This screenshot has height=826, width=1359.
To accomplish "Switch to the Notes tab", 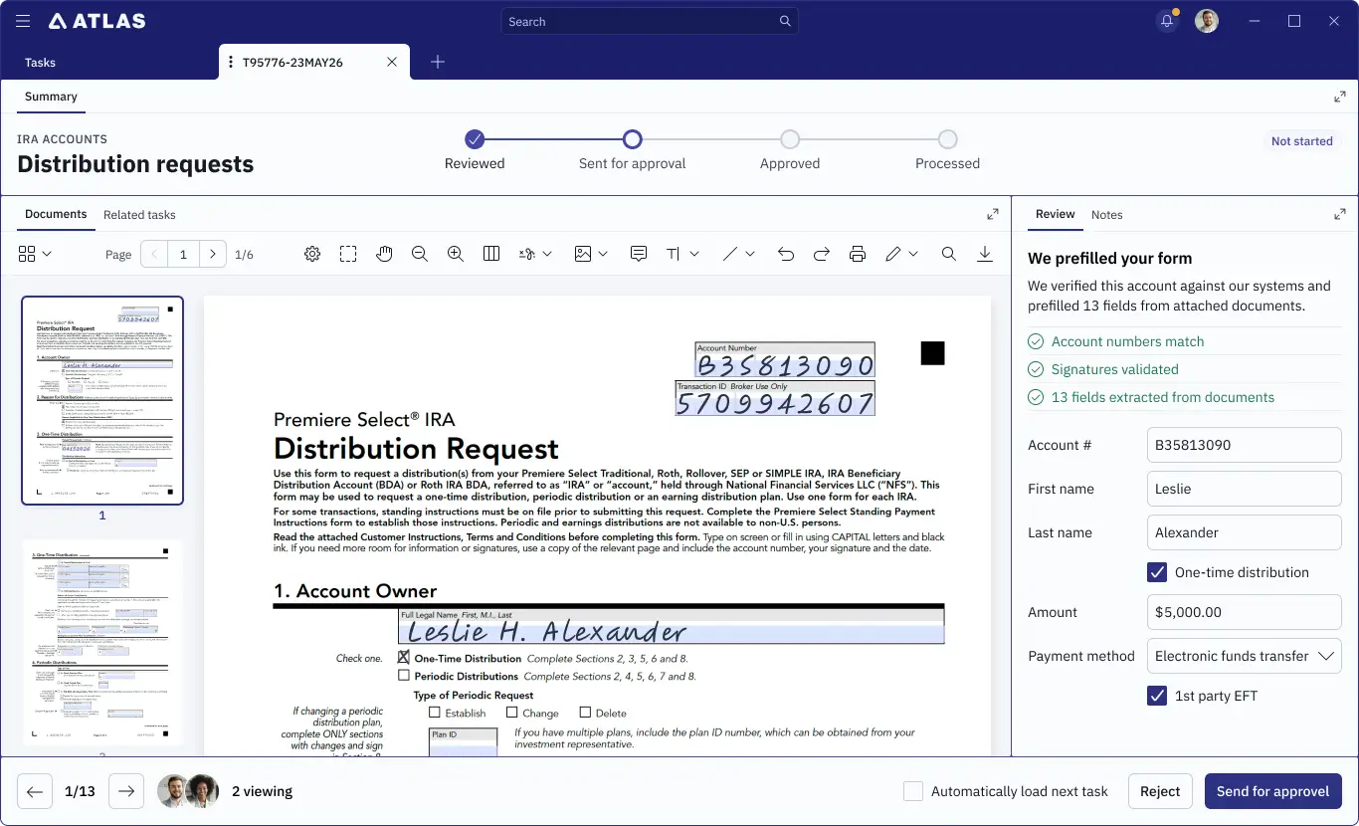I will coord(1106,214).
